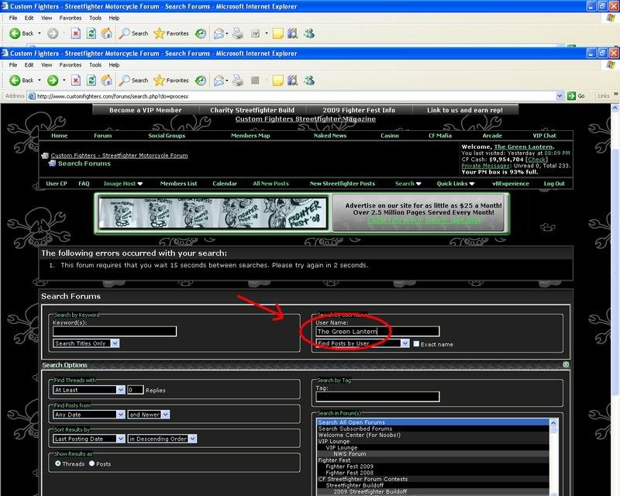Click the Go button beside the address bar
The height and width of the screenshot is (496, 620).
click(x=576, y=96)
